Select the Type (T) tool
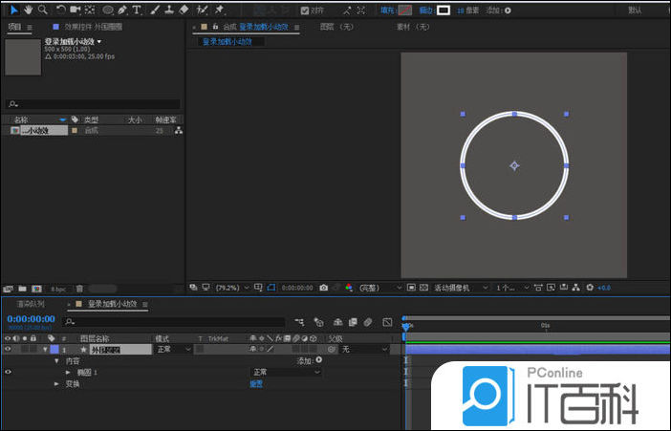Screen dimensions: 671x431 tap(137, 10)
